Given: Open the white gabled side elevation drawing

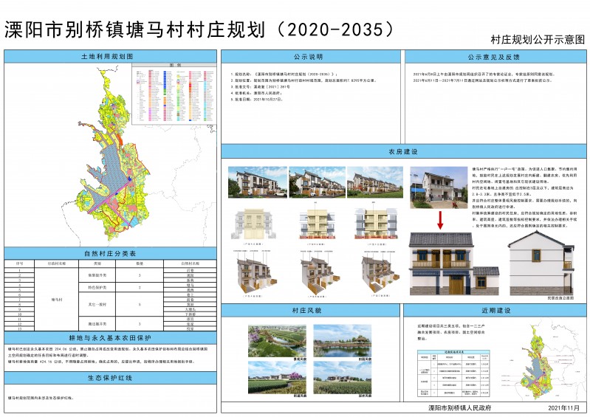Looking at the screenshot, I should (541, 263).
